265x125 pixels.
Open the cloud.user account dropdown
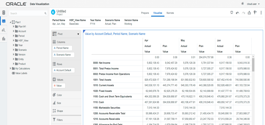tap(253, 4)
